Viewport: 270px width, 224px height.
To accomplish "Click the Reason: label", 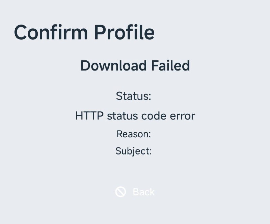I will [133, 134].
